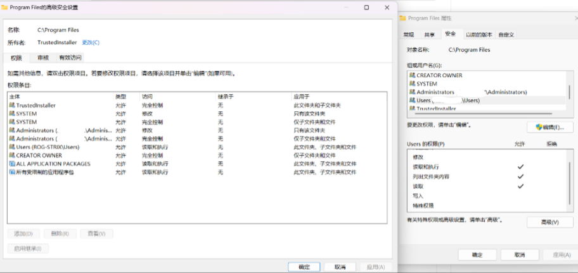The image size is (578, 273).
Task: Click the 应用于 column header
Action: click(x=339, y=97)
